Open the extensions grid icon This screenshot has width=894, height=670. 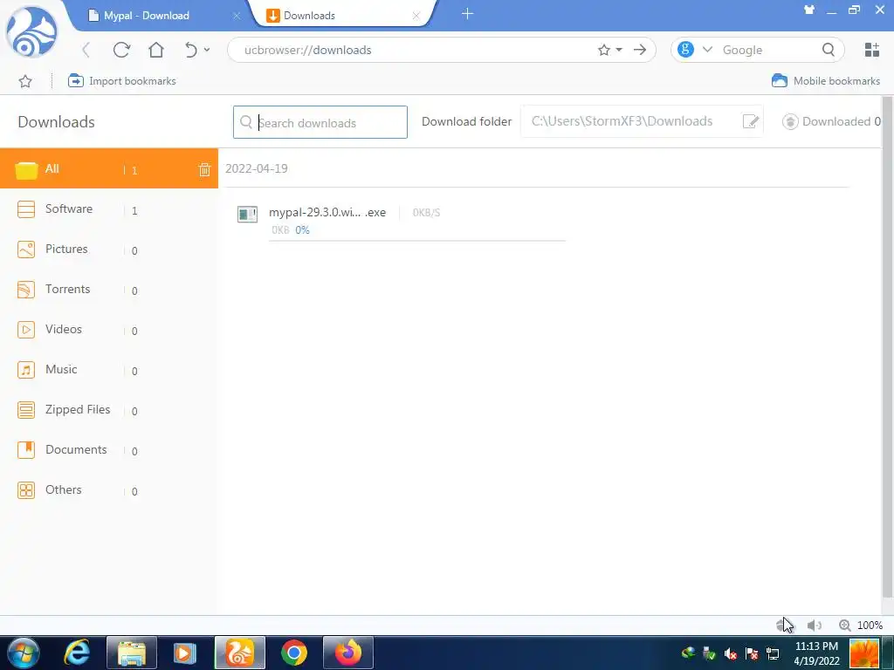pyautogui.click(x=872, y=50)
